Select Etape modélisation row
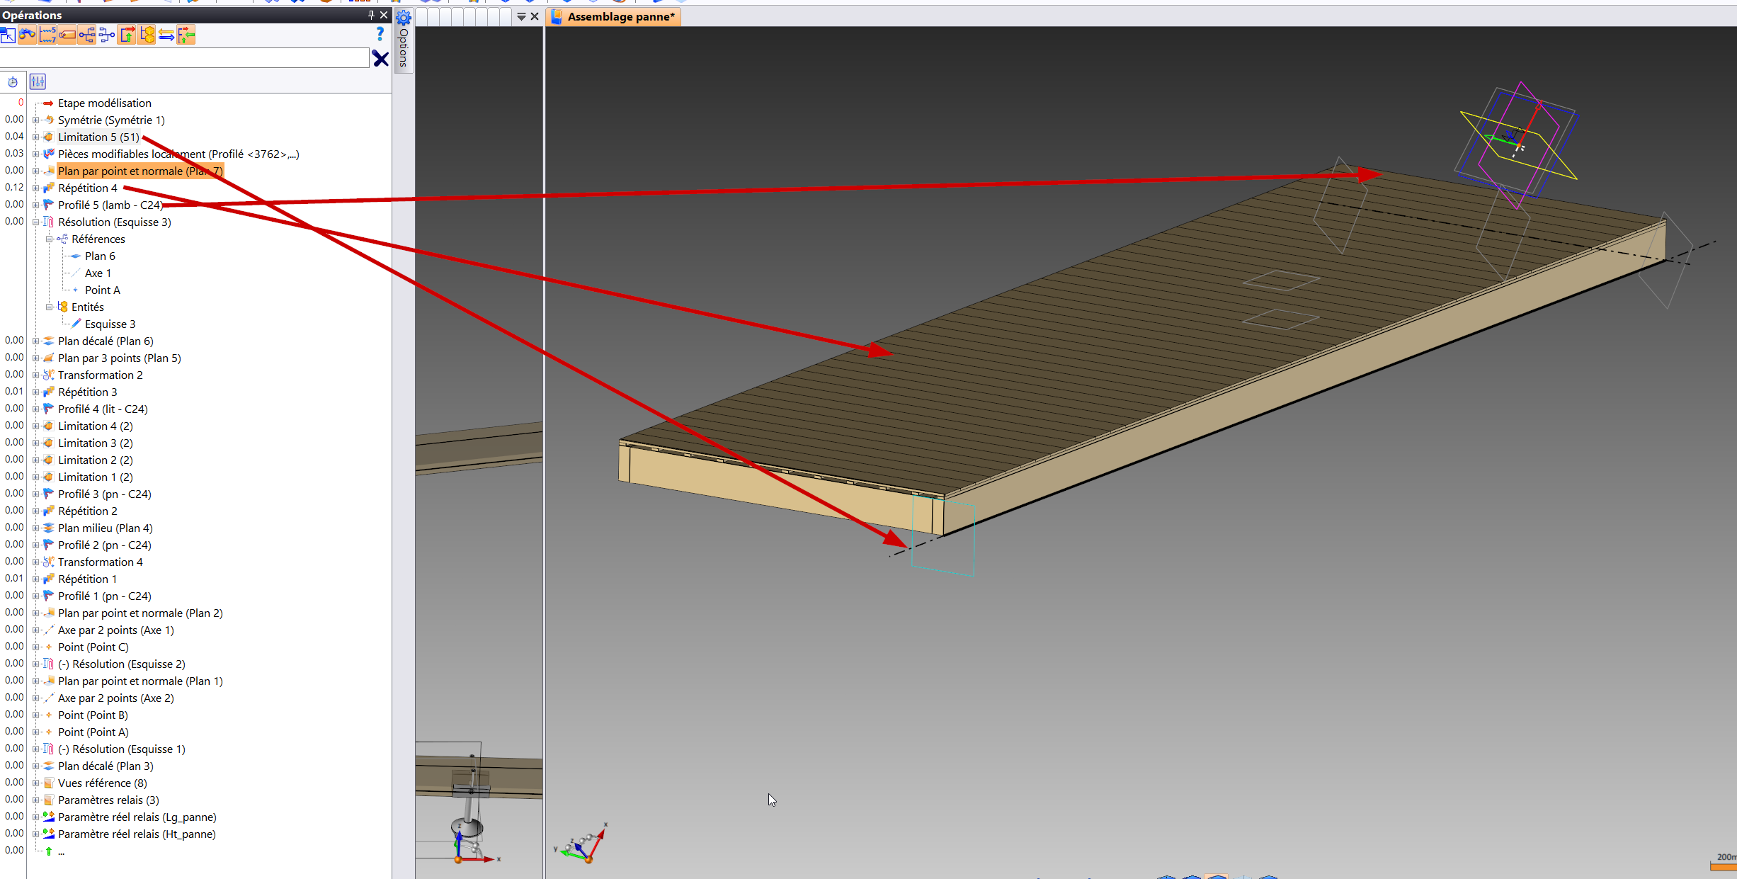 click(104, 103)
